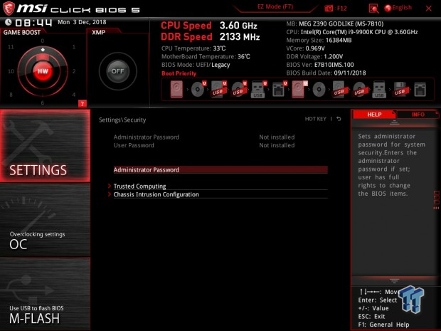The image size is (441, 331).
Task: Toggle the Game Boost HW knob
Action: point(43,71)
